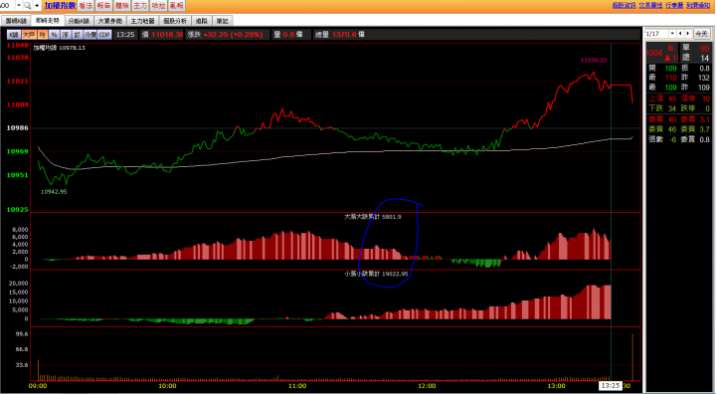
Task: Open the 分鐘K線 tab
Action: 80,21
